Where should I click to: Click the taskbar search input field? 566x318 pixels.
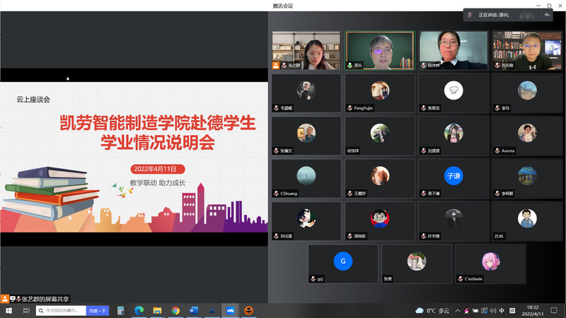pyautogui.click(x=65, y=311)
